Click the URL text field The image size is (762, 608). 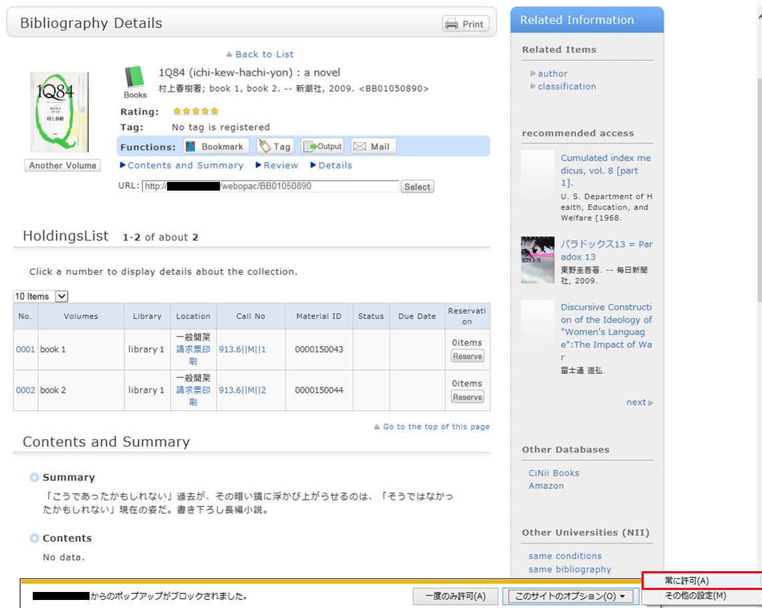pyautogui.click(x=270, y=187)
